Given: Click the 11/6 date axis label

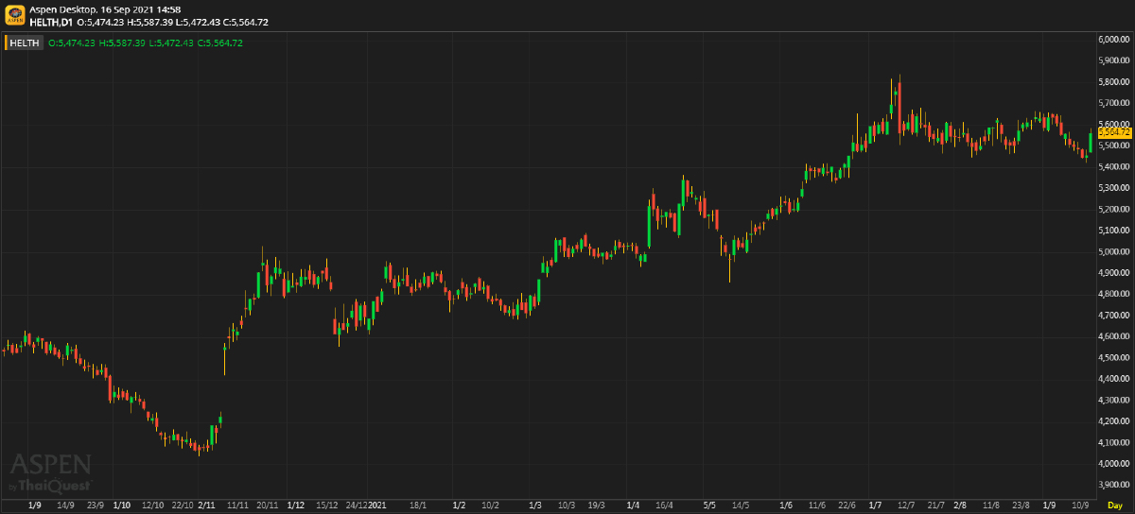Looking at the screenshot, I should 817,505.
